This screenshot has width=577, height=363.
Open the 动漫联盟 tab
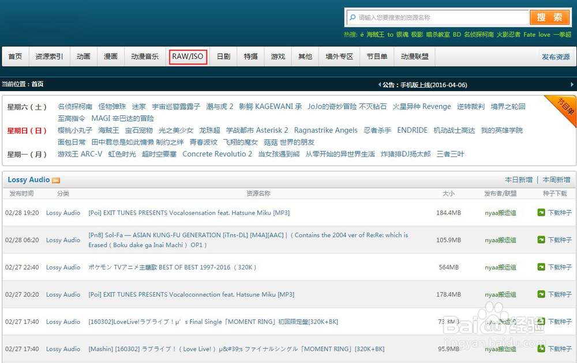pyautogui.click(x=415, y=57)
